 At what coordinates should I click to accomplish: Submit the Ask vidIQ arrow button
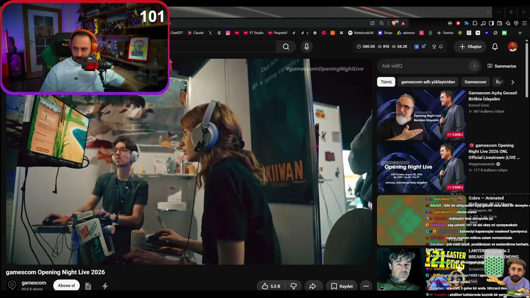475,66
